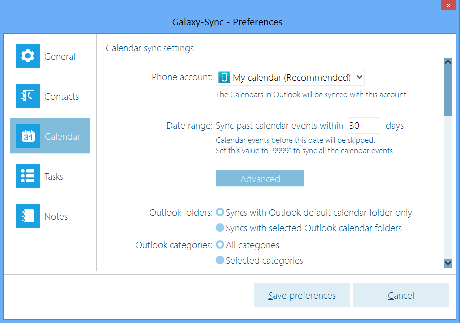Click the scrollbar down arrow

pos(448,263)
